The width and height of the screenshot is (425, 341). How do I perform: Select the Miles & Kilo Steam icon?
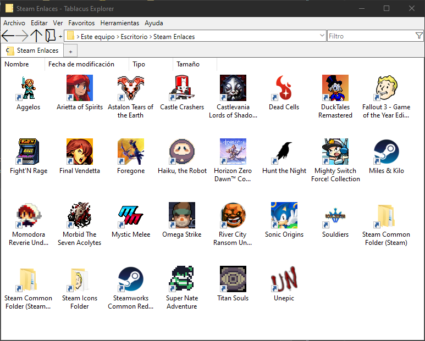387,152
